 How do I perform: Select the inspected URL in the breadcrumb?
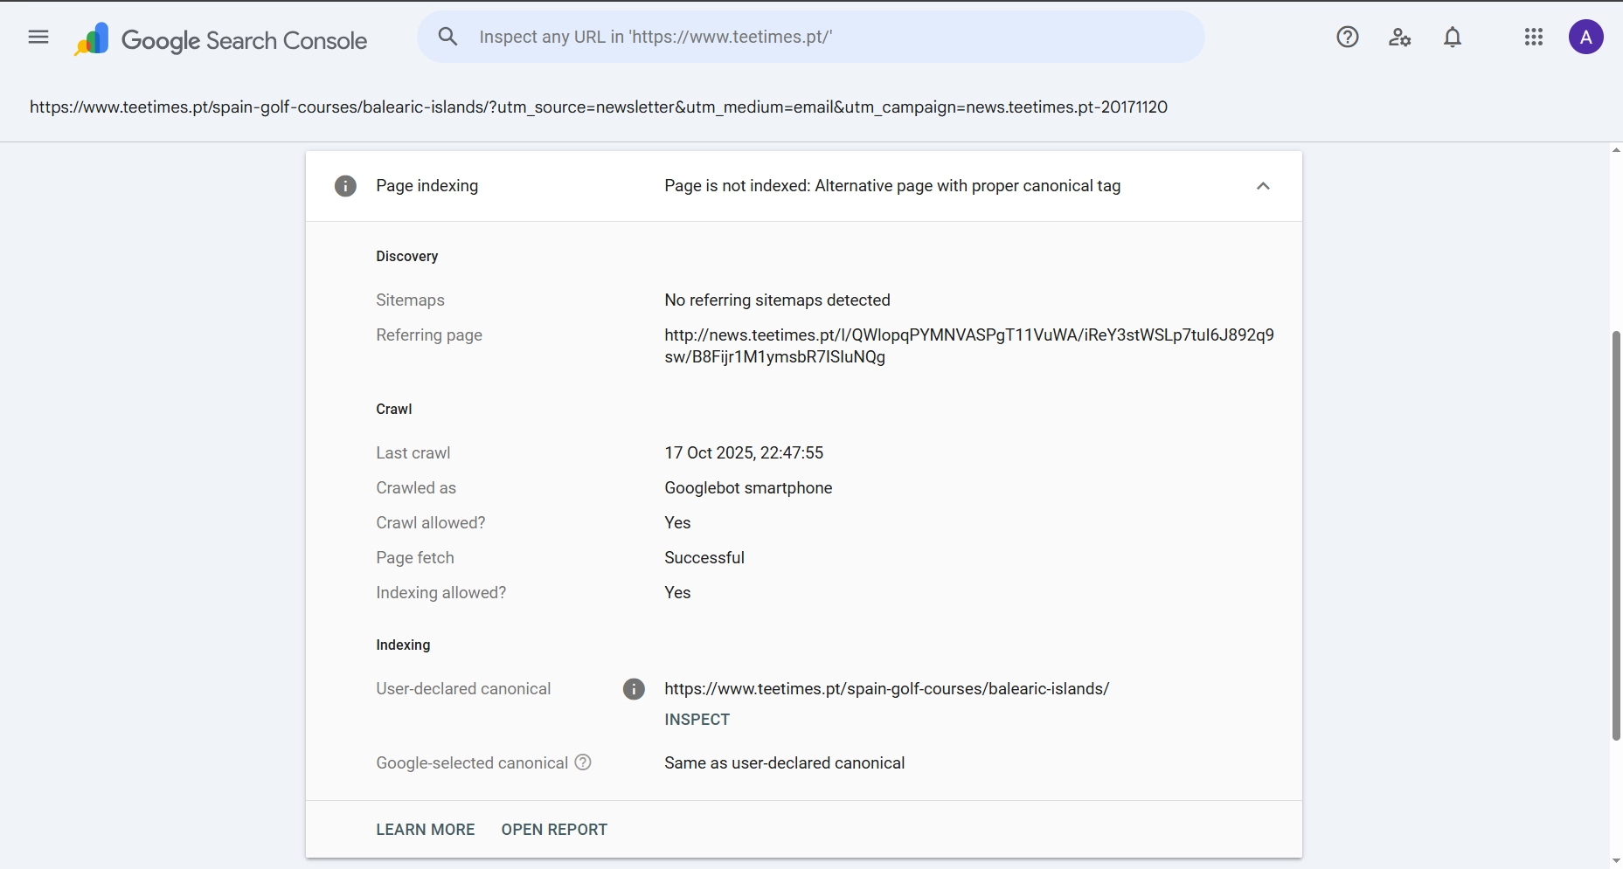pos(599,107)
